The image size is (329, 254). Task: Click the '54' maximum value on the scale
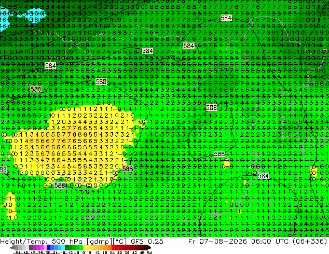149,252
